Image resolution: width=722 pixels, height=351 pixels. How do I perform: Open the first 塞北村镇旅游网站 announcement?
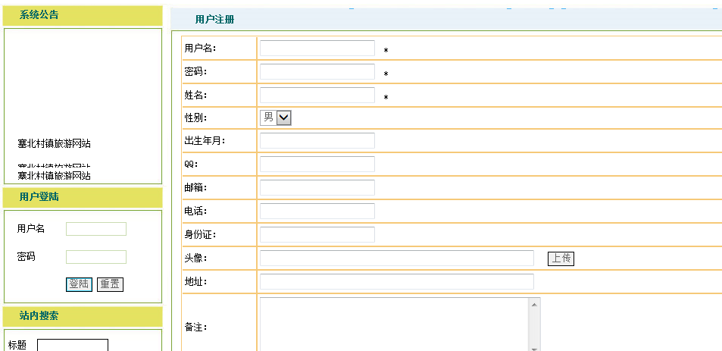pos(55,144)
